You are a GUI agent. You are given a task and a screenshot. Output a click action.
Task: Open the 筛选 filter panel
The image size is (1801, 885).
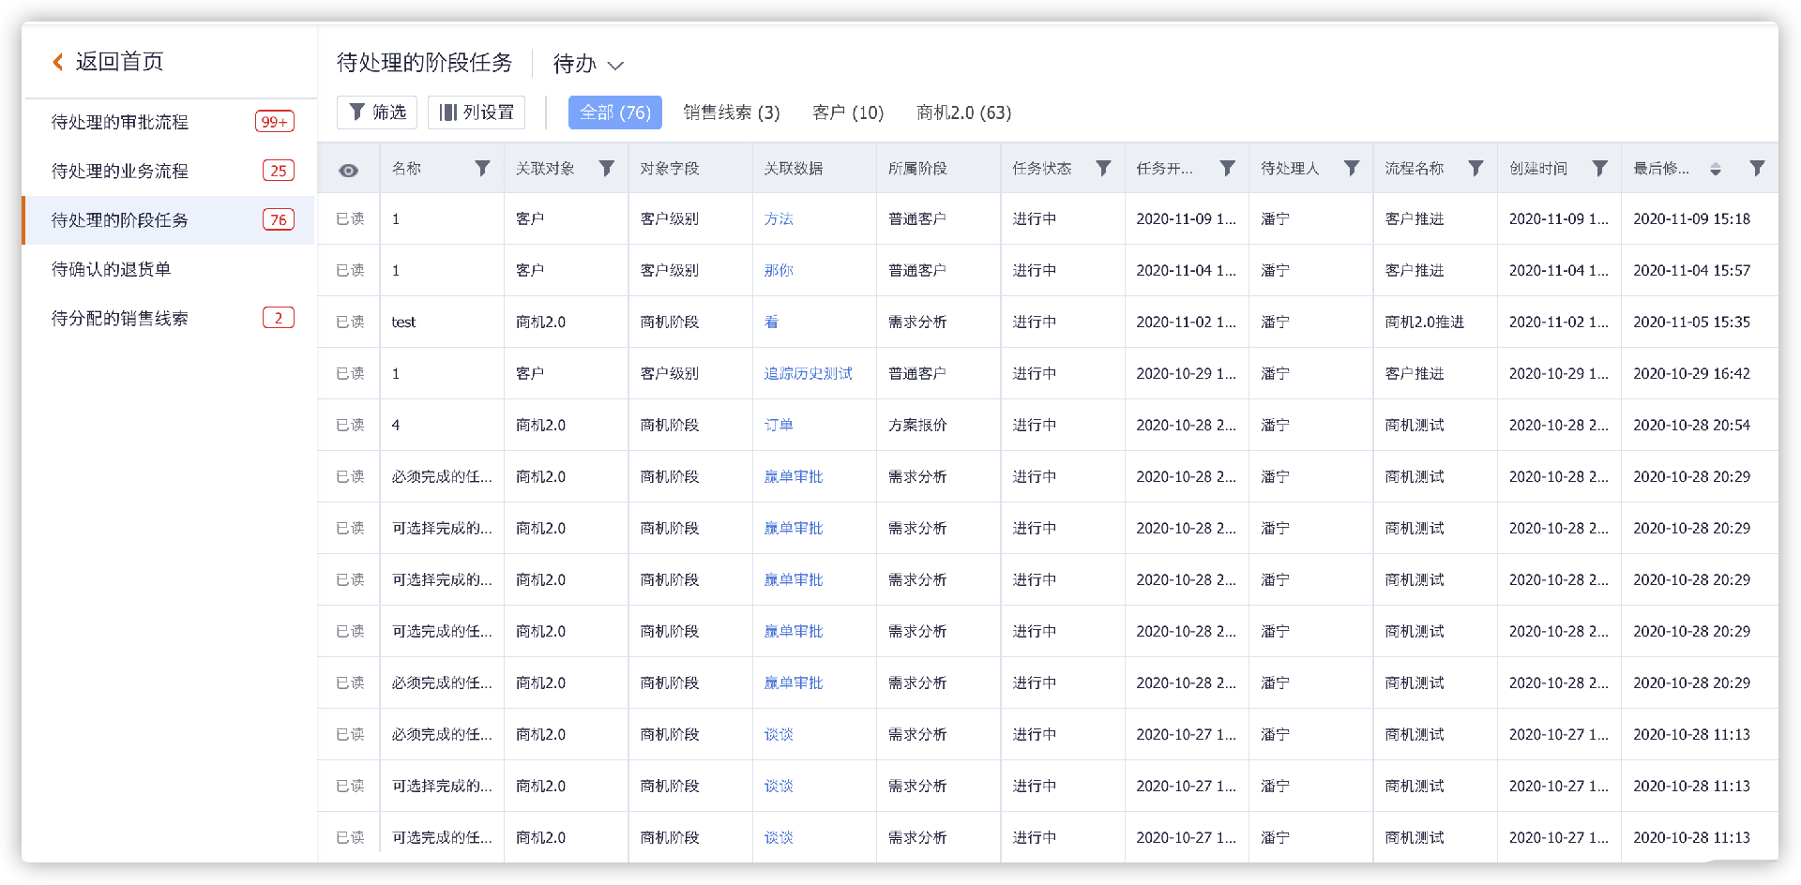tap(377, 112)
